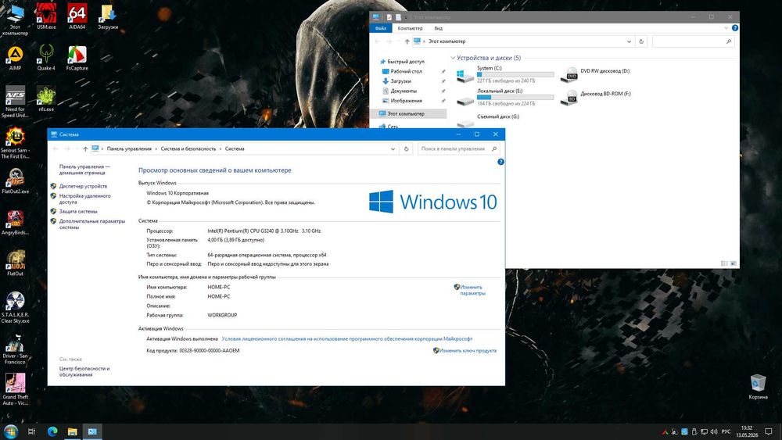Expand the ribbon chevron in Explorer
This screenshot has height=440, width=782.
click(726, 28)
